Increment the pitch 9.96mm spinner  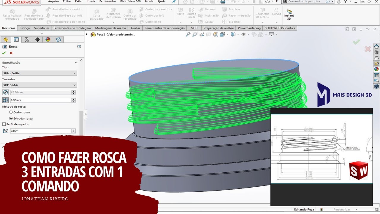74,99
